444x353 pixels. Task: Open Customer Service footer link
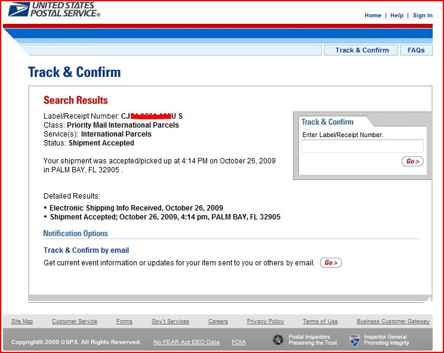click(75, 321)
